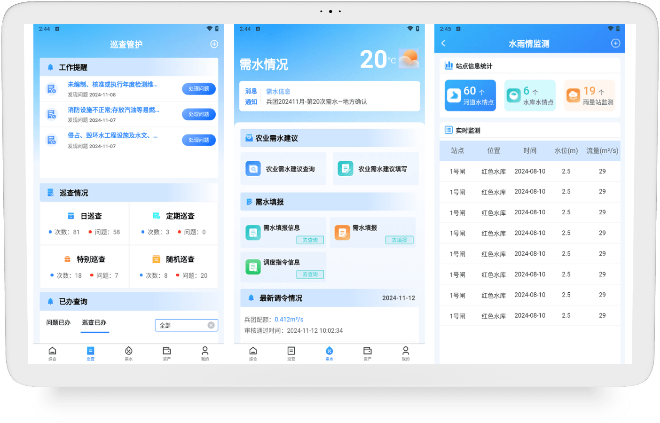Click the 已办查询 bell icon

[x=50, y=301]
